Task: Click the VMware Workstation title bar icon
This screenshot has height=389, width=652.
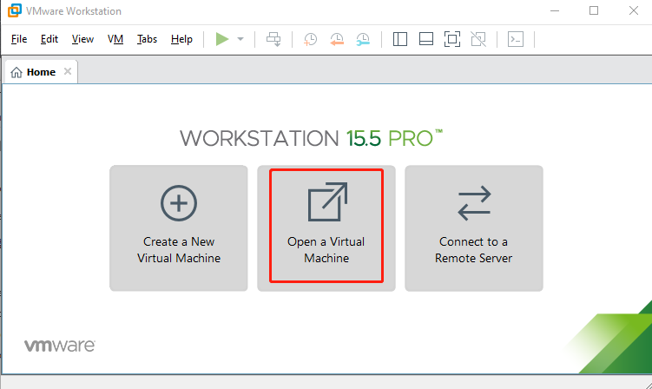Action: point(15,10)
